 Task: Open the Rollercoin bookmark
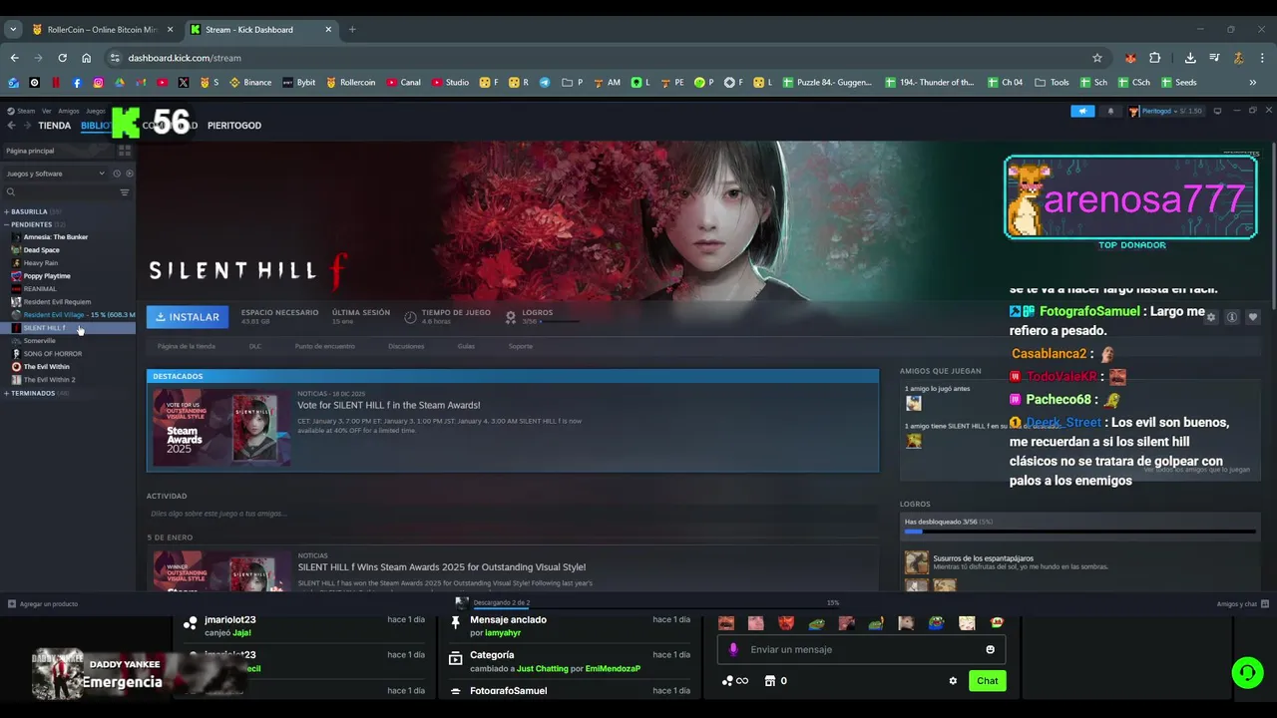(x=351, y=83)
